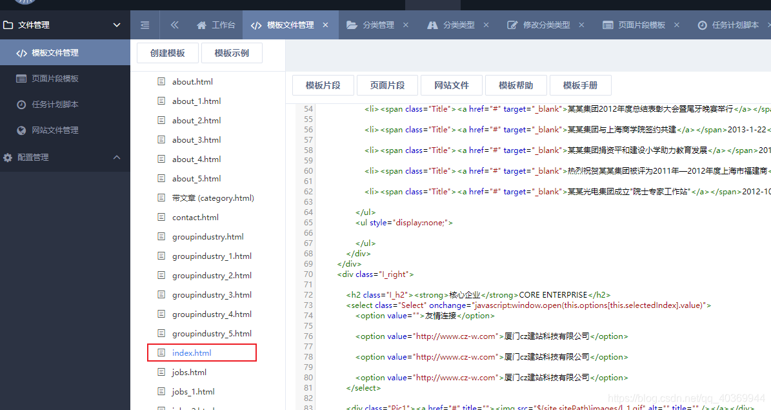Click the 模板帮助 button
The image size is (771, 410).
[516, 85]
